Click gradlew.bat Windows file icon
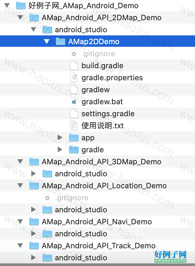 pyautogui.click(x=74, y=102)
